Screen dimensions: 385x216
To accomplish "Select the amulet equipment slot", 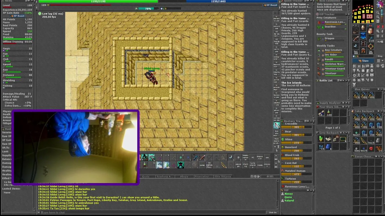I will 356,31.
